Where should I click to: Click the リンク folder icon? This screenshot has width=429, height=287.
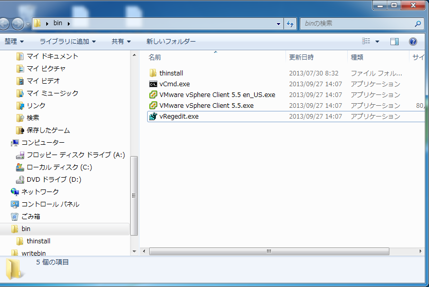[20, 106]
